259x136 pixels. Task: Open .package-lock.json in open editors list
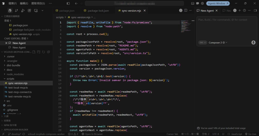pos(24,30)
